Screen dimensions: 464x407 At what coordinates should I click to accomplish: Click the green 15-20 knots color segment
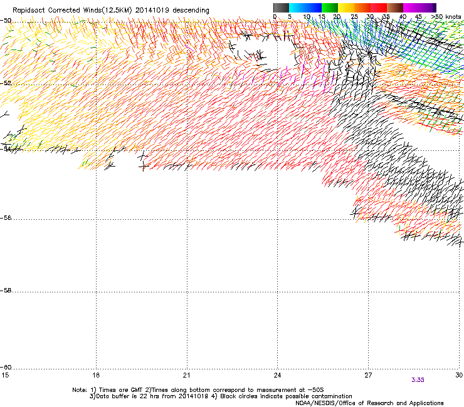click(330, 8)
